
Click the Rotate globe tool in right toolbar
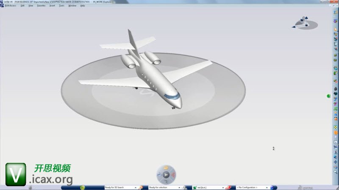click(x=336, y=157)
